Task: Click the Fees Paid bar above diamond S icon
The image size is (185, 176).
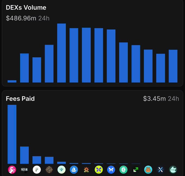Action: (49, 160)
